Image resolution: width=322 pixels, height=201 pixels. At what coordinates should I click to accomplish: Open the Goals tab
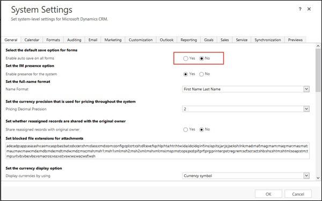click(x=209, y=40)
